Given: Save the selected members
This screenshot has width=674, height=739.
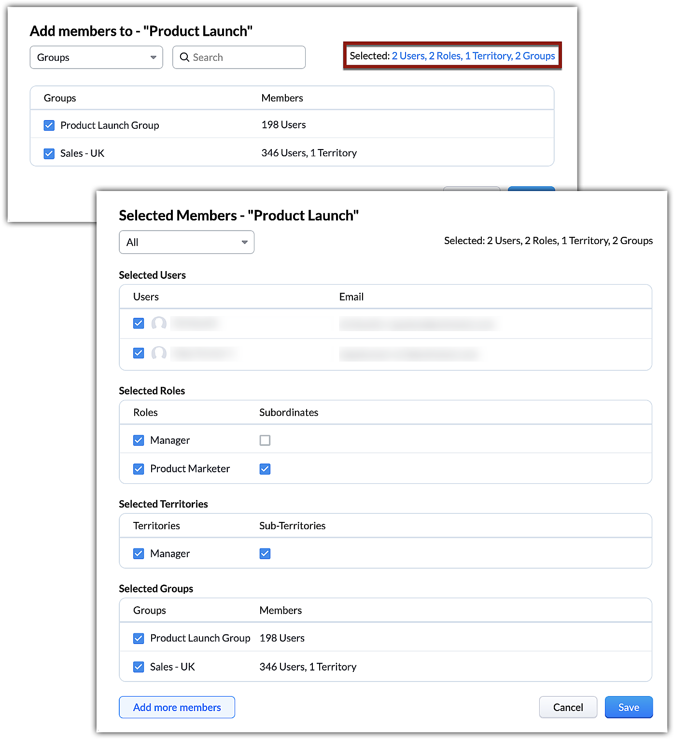Looking at the screenshot, I should point(629,707).
